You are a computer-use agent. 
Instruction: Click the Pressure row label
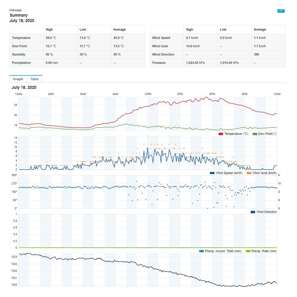(159, 63)
